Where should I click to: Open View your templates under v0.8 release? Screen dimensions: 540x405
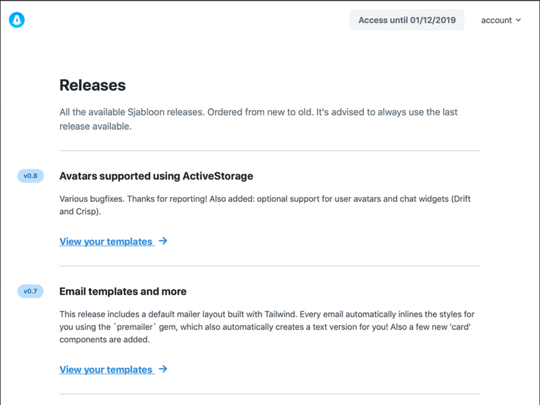[106, 241]
